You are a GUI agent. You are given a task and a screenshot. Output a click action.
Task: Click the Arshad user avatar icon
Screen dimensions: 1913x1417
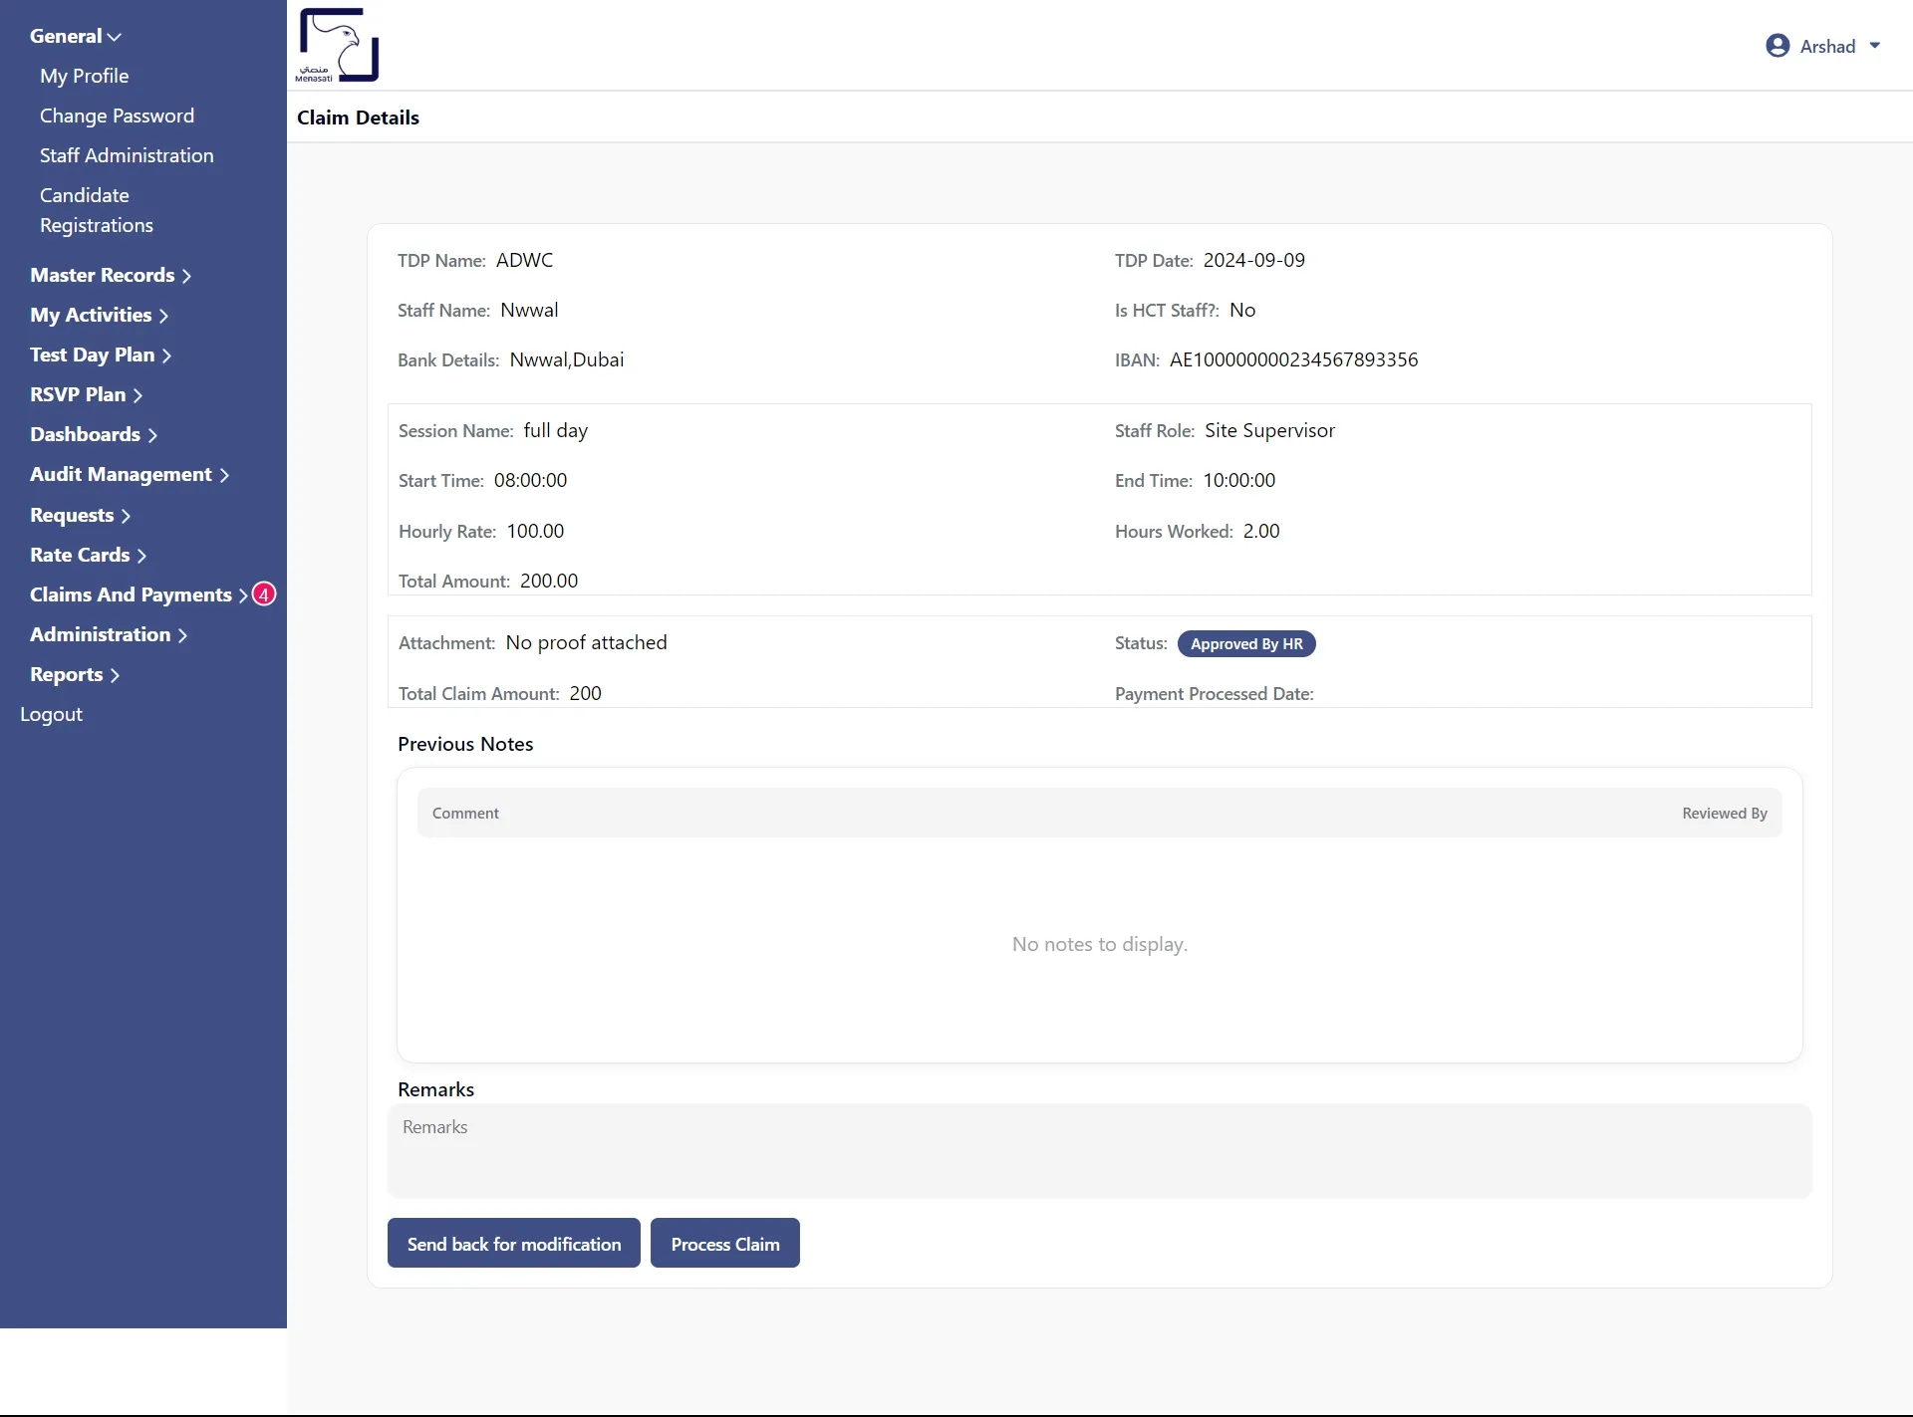[1776, 46]
